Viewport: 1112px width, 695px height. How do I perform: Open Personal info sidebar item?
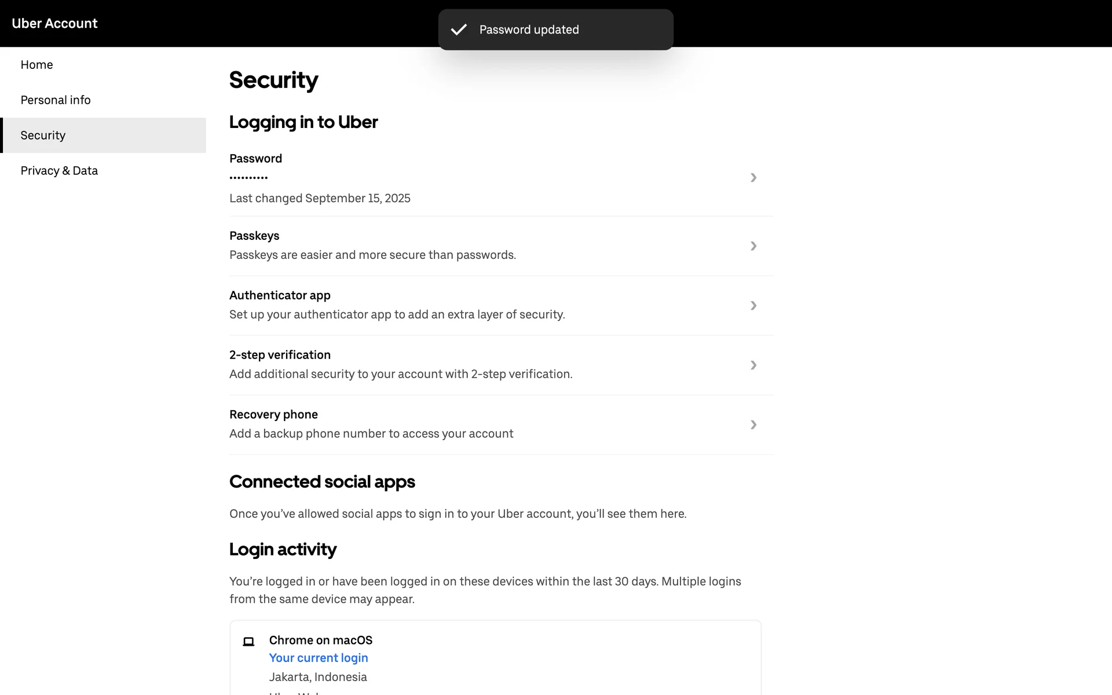[x=56, y=100]
